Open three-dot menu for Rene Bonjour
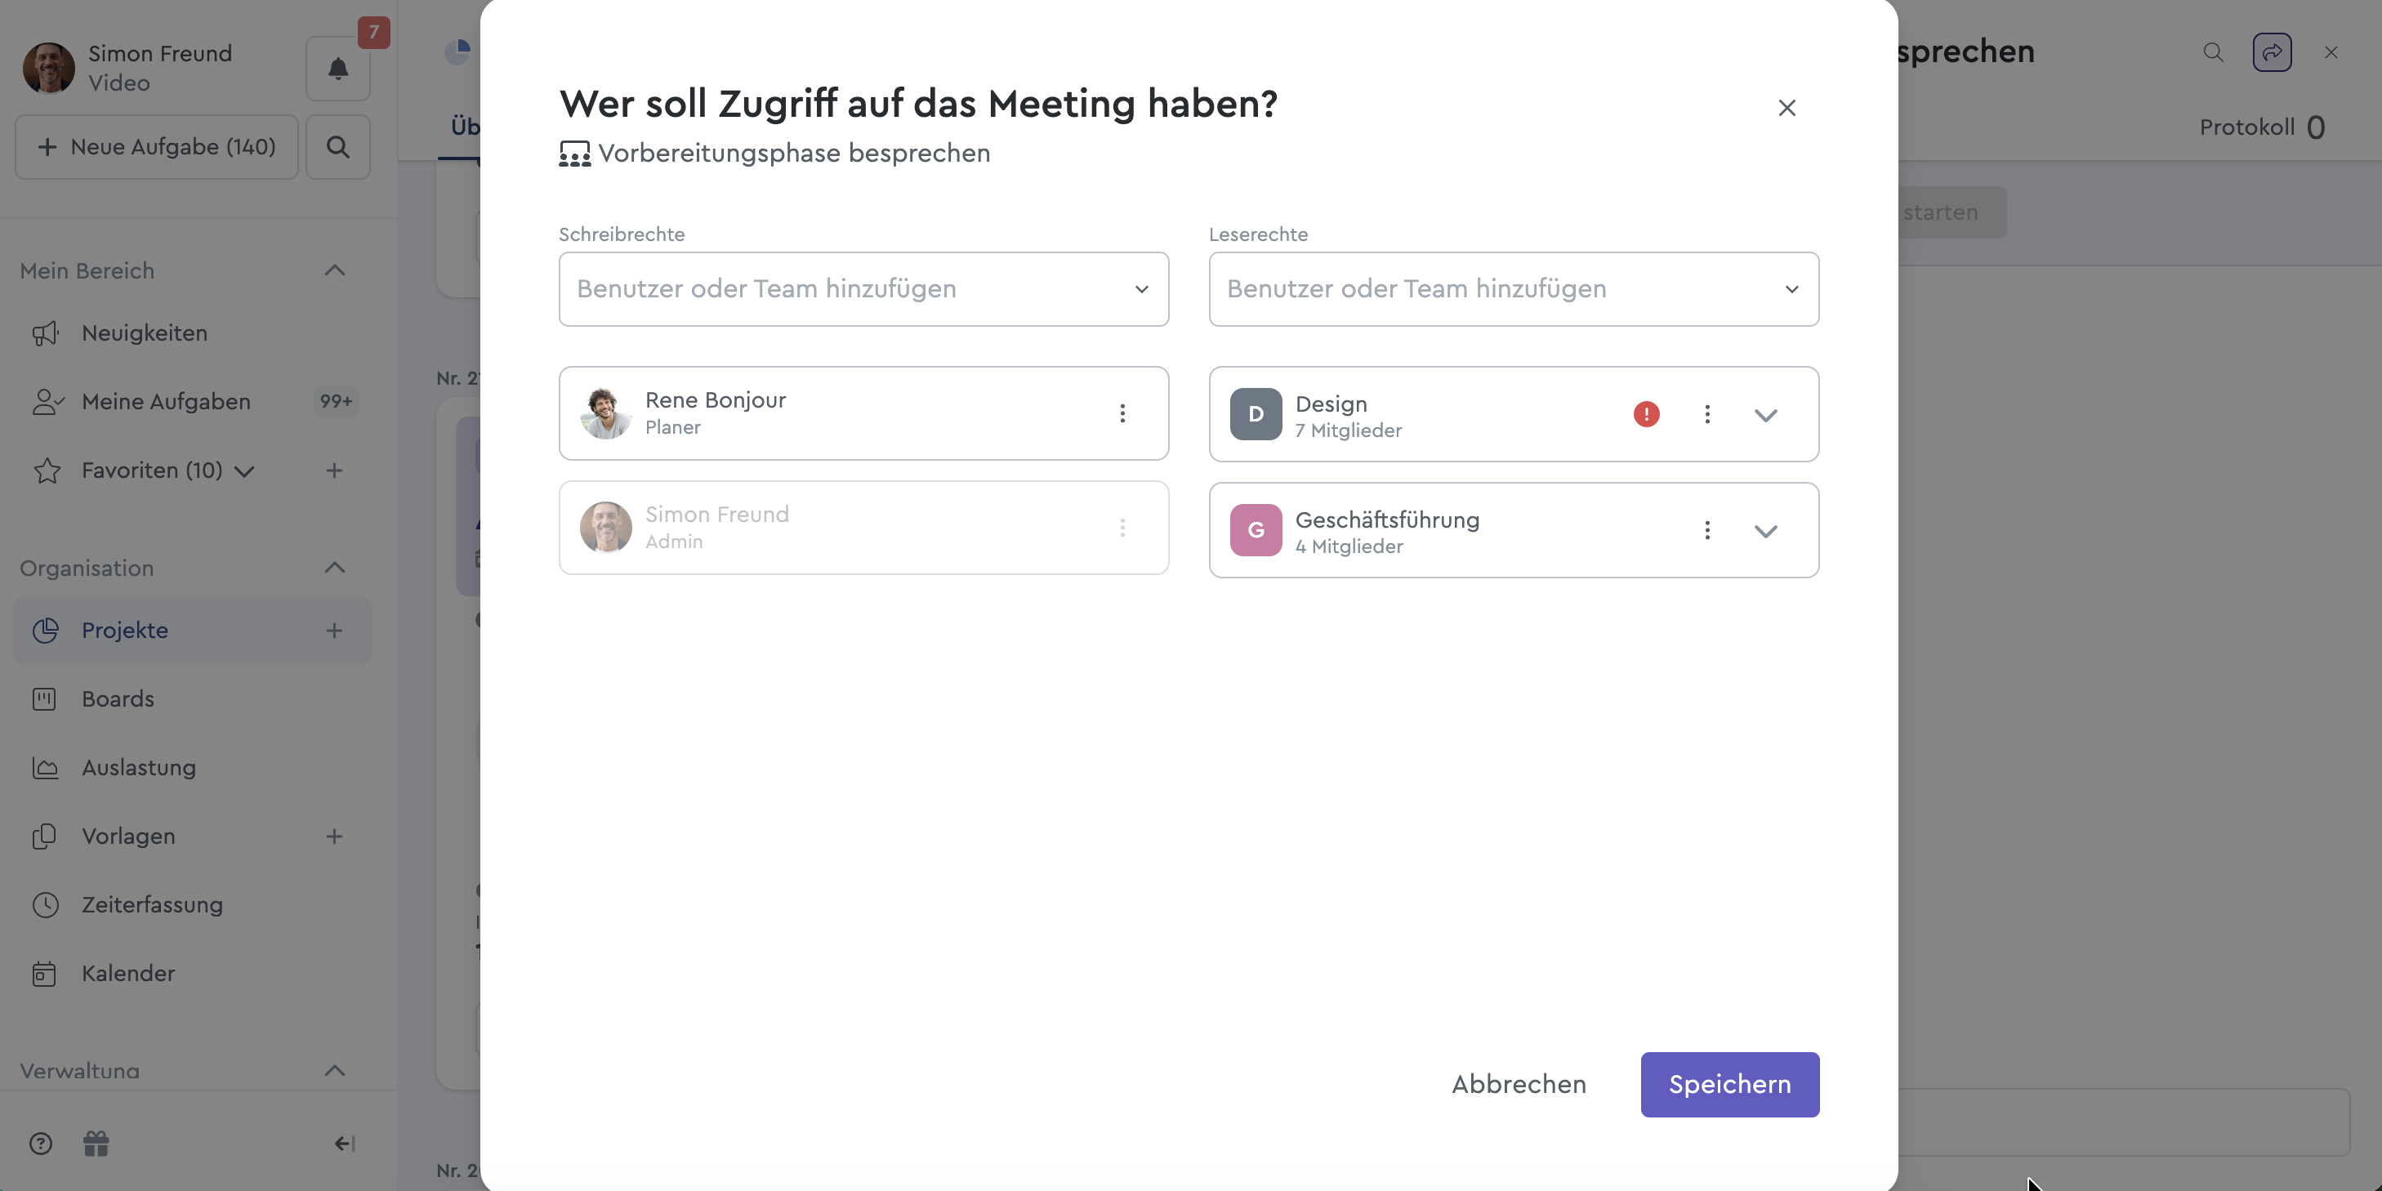Viewport: 2382px width, 1191px height. pos(1122,413)
